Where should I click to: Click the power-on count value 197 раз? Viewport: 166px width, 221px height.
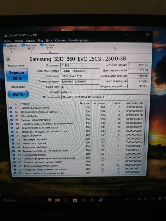pyautogui.click(x=138, y=81)
